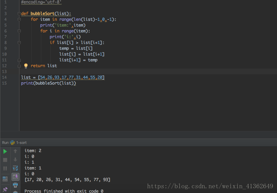Image resolution: width=277 pixels, height=193 pixels.
Task: Click the 'return list' statement
Action: click(x=44, y=66)
